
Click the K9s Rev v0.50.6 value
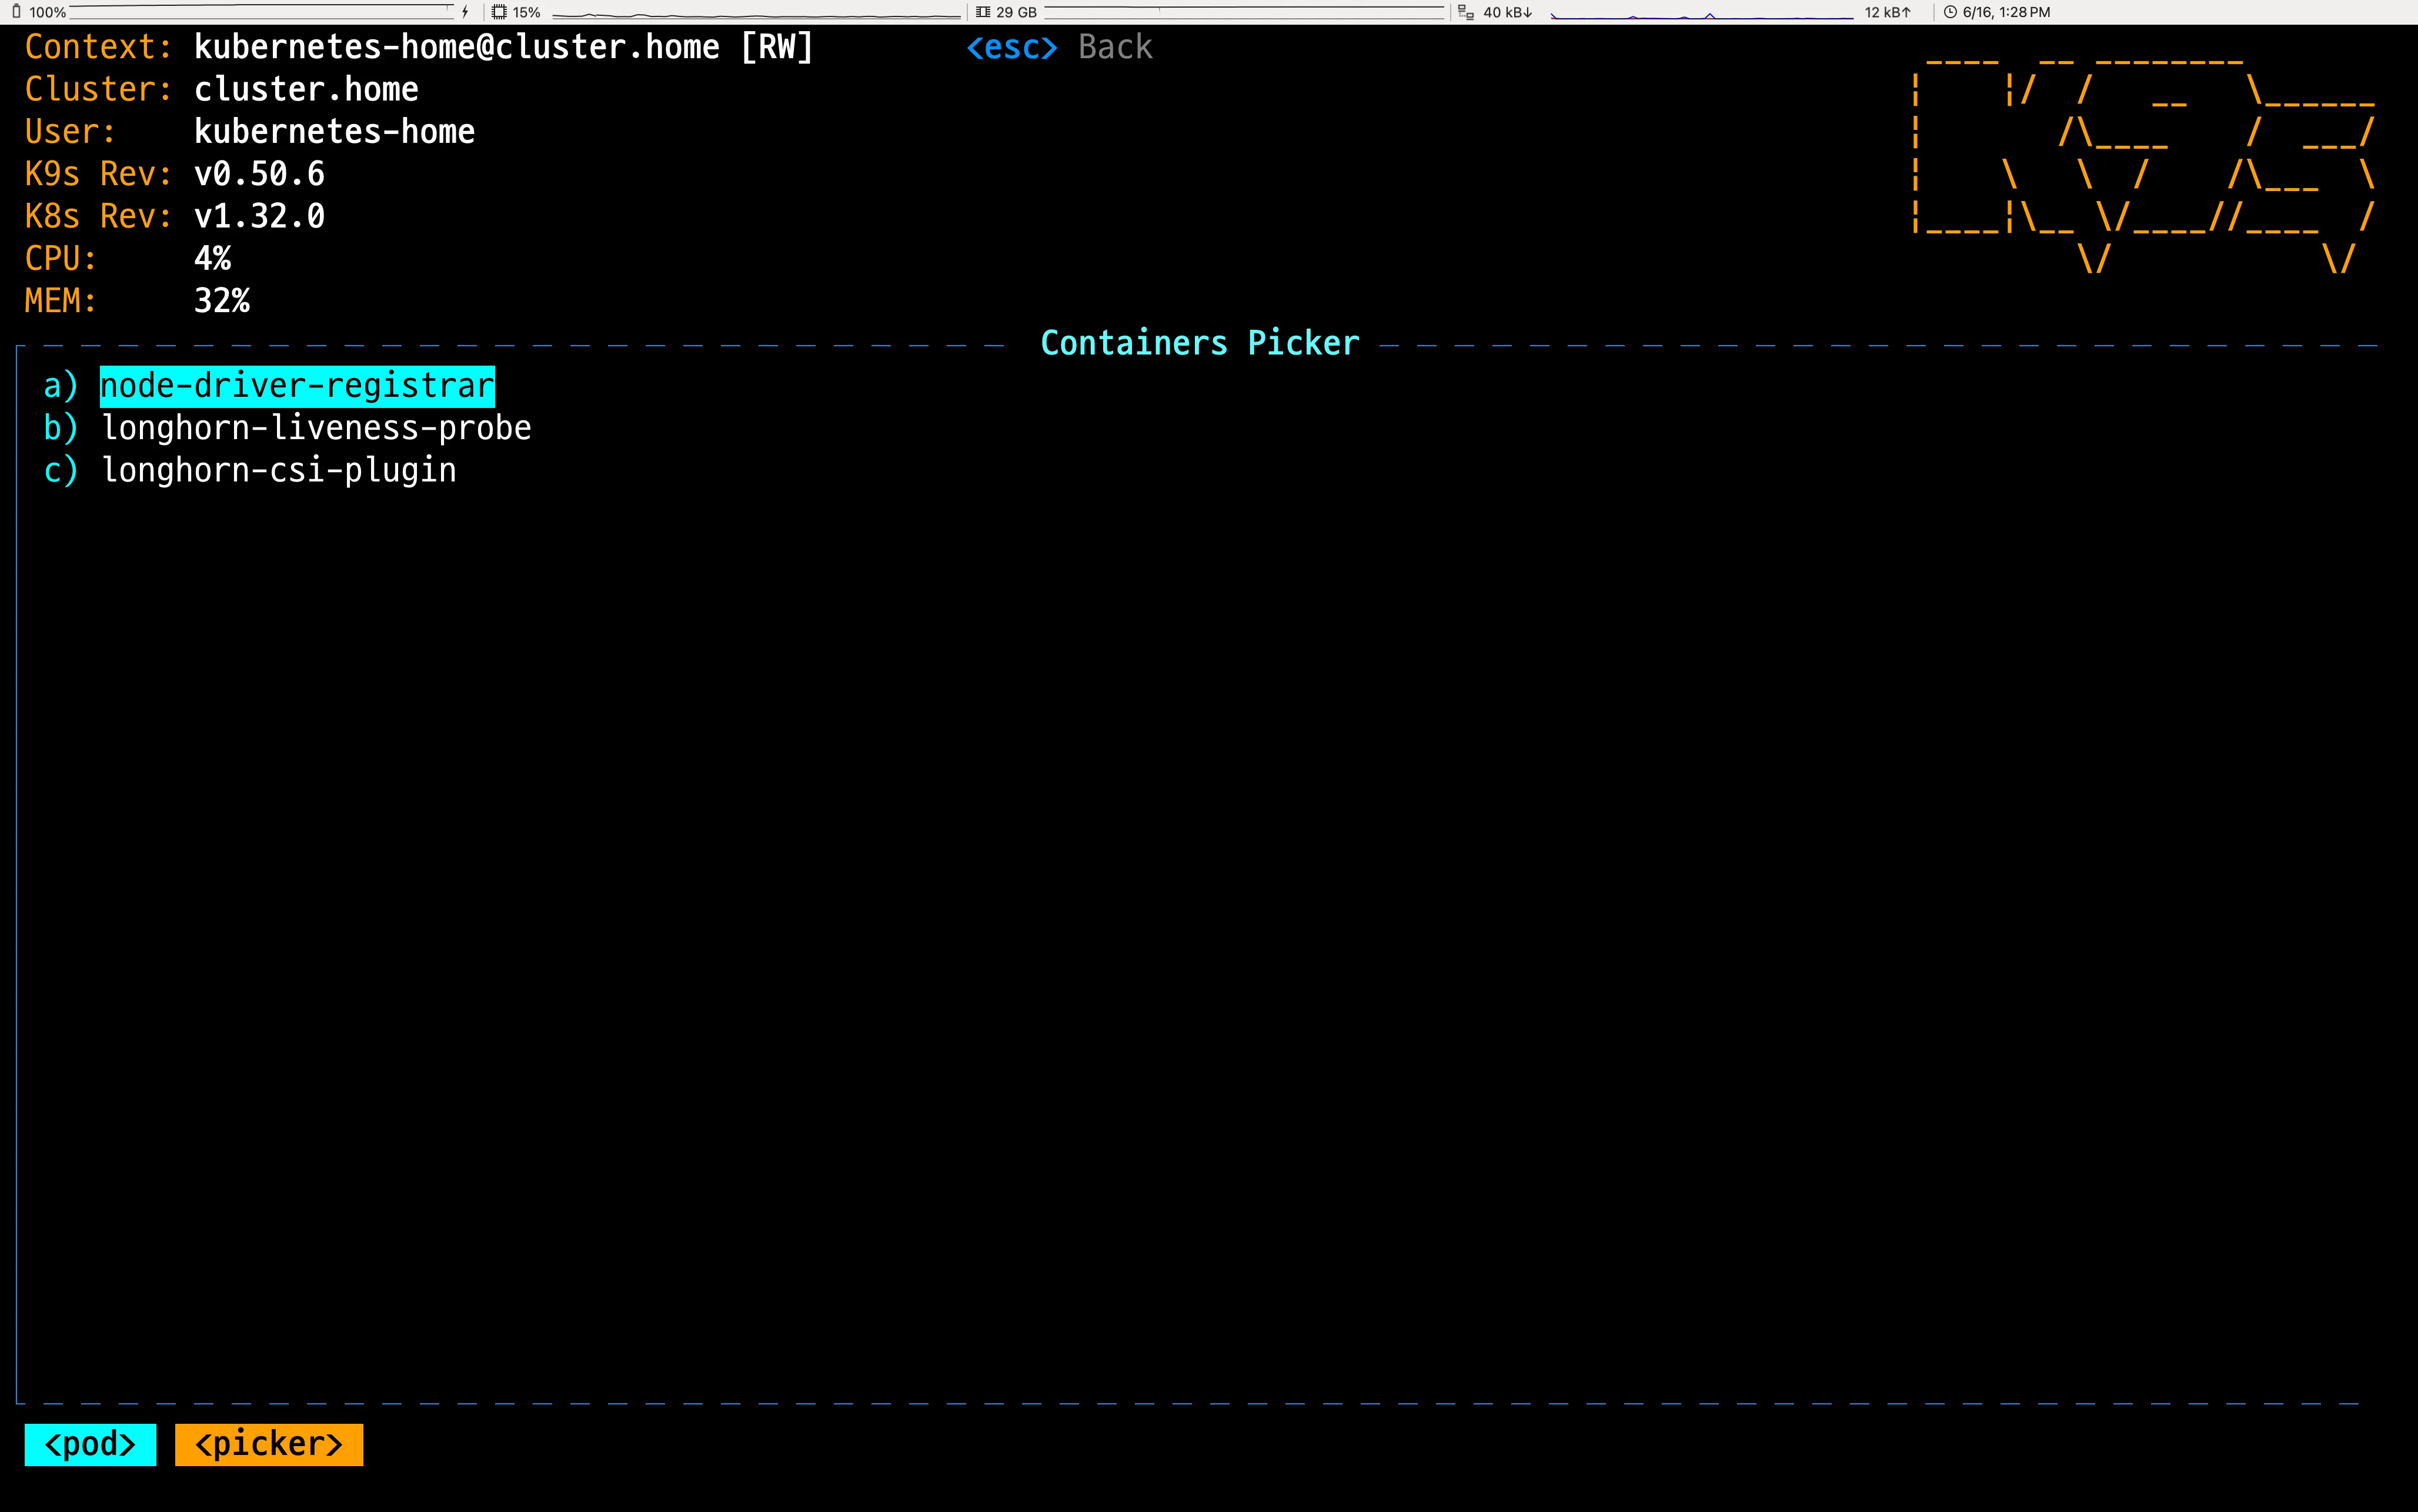tap(259, 174)
